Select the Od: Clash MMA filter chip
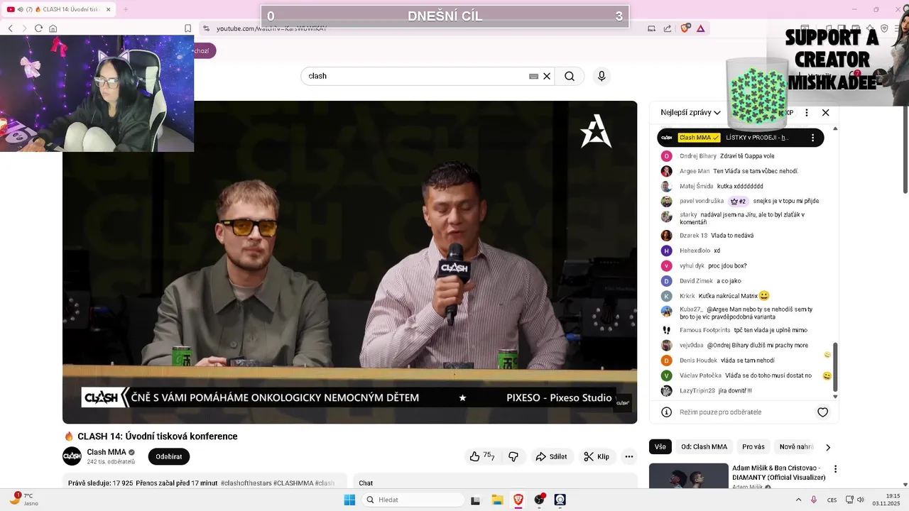The height and width of the screenshot is (511, 909). [x=704, y=446]
